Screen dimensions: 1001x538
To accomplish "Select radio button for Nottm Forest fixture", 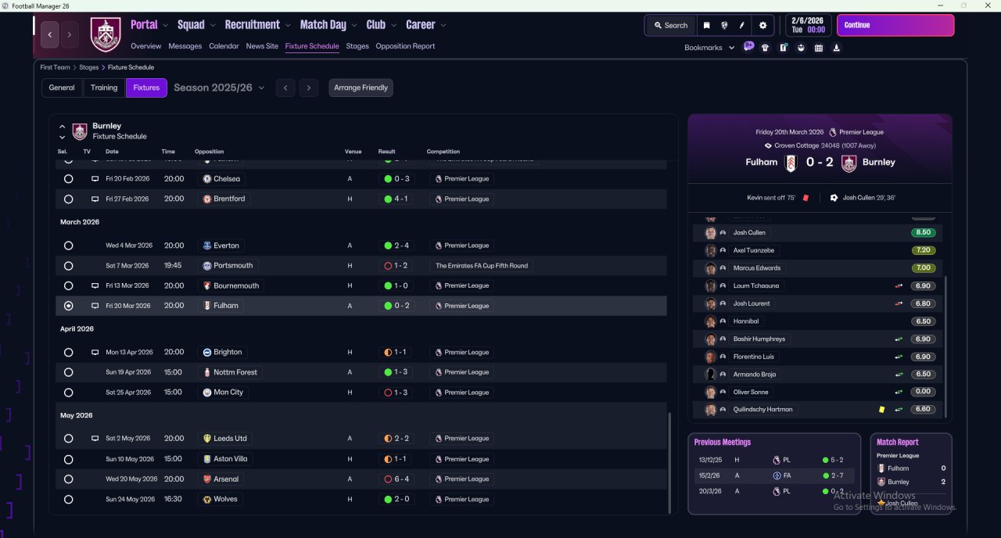I will pyautogui.click(x=69, y=372).
